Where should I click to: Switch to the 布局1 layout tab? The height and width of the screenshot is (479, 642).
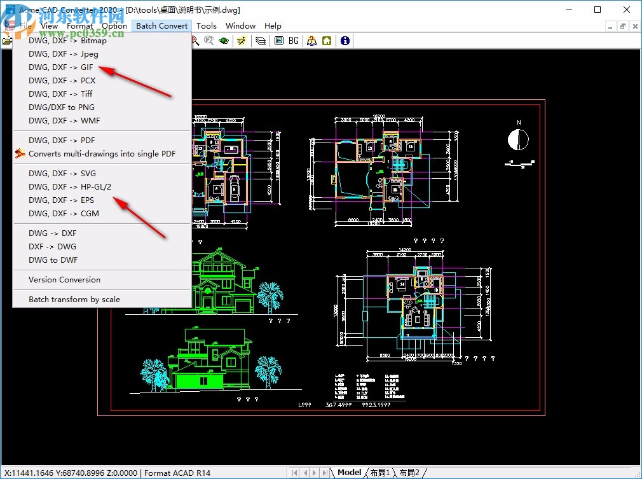point(379,473)
